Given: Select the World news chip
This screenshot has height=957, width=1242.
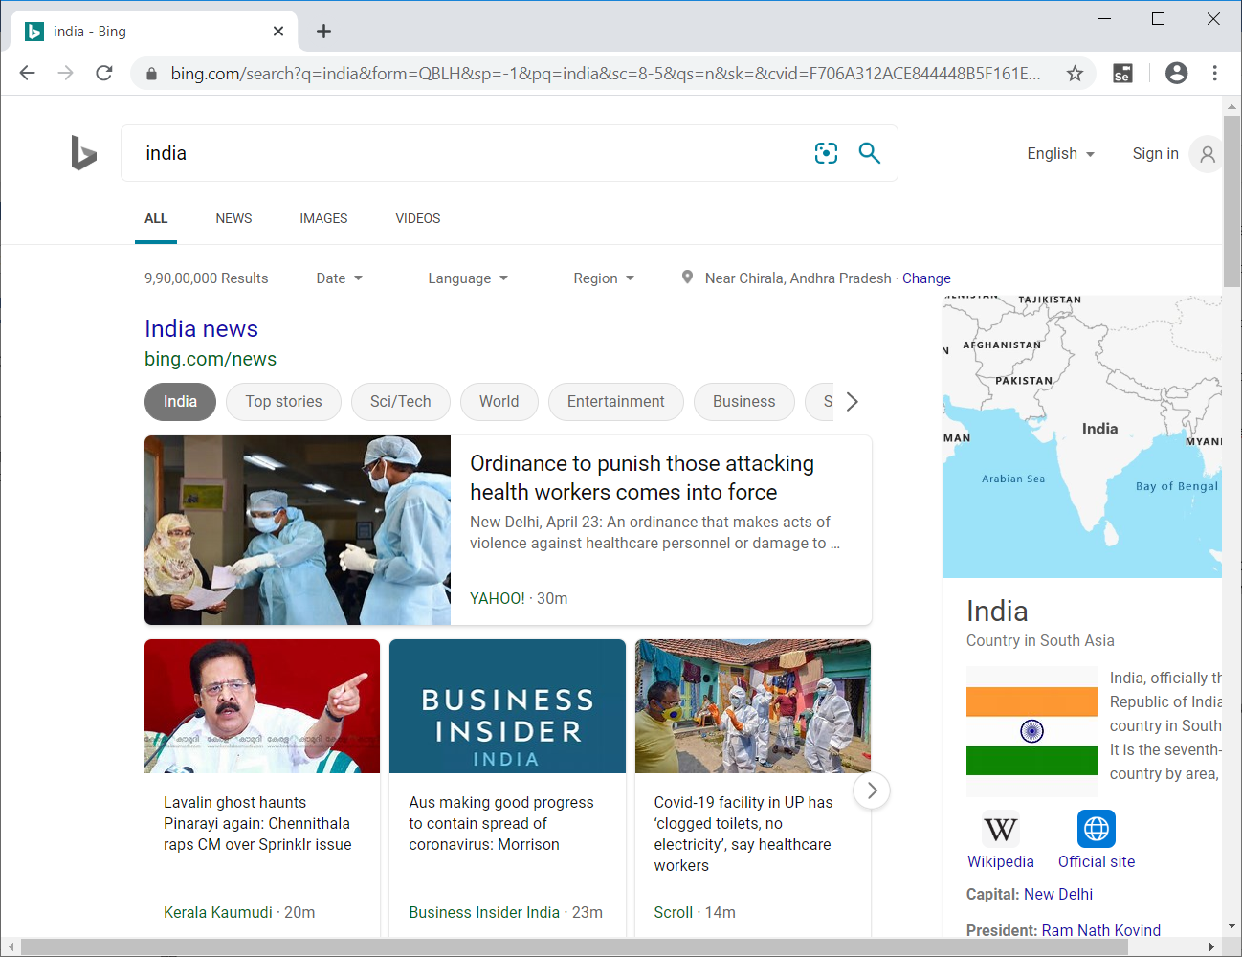Looking at the screenshot, I should [499, 402].
